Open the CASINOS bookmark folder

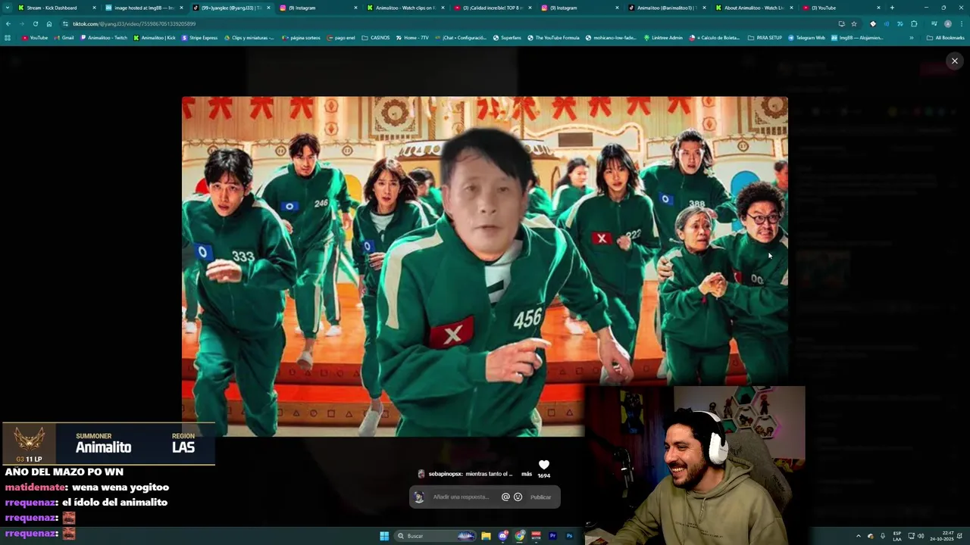pyautogui.click(x=376, y=37)
